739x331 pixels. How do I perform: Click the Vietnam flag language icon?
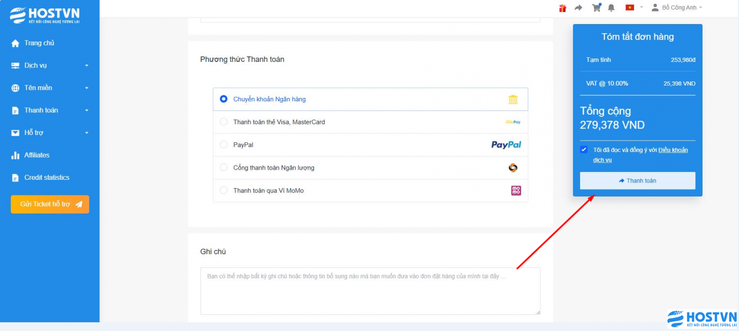point(630,7)
